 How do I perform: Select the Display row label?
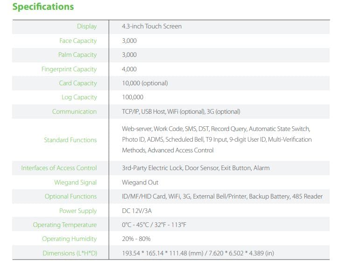87,27
